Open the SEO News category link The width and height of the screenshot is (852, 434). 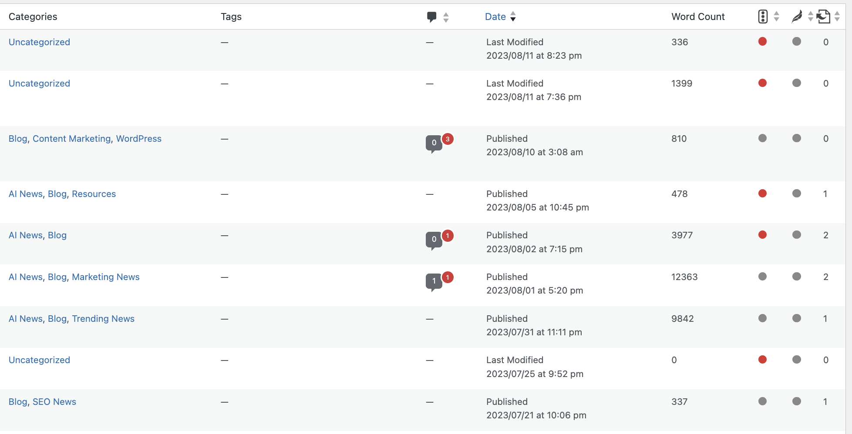coord(54,402)
